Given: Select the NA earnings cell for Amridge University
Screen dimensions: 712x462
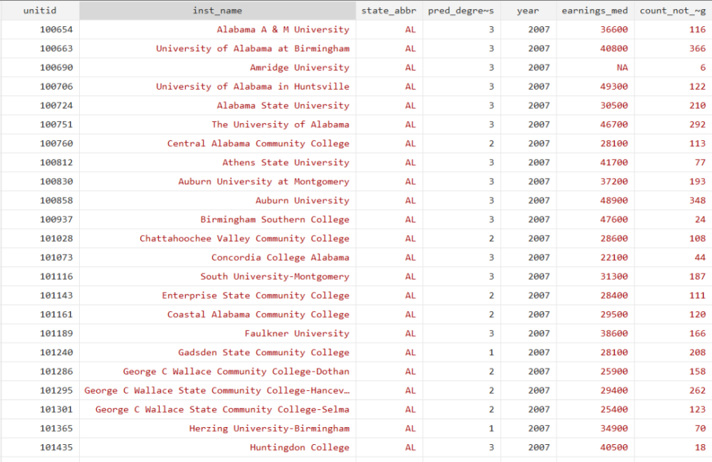Looking at the screenshot, I should pos(595,68).
